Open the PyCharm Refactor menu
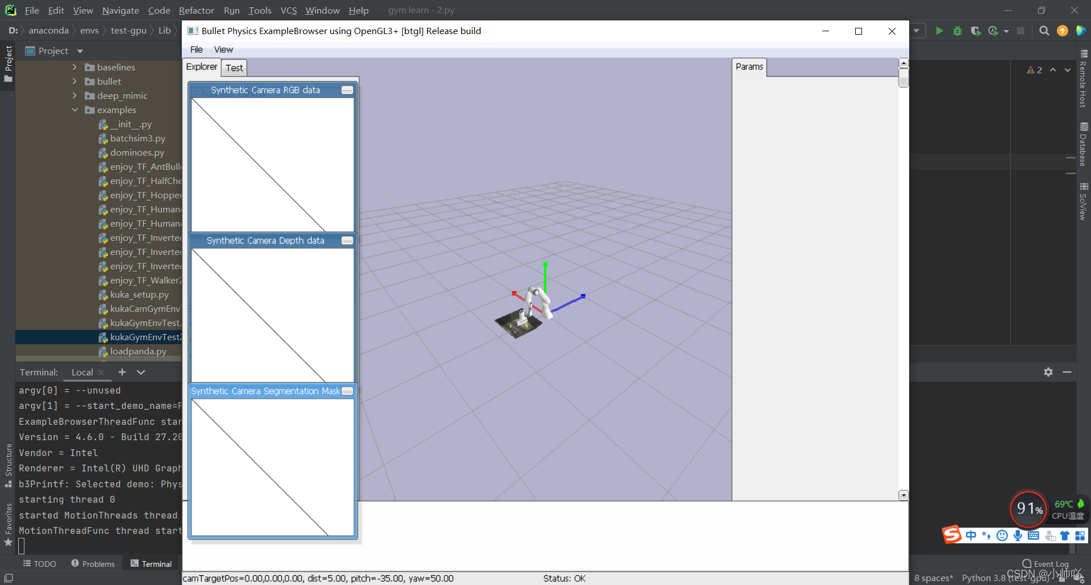This screenshot has width=1091, height=585. pos(196,10)
